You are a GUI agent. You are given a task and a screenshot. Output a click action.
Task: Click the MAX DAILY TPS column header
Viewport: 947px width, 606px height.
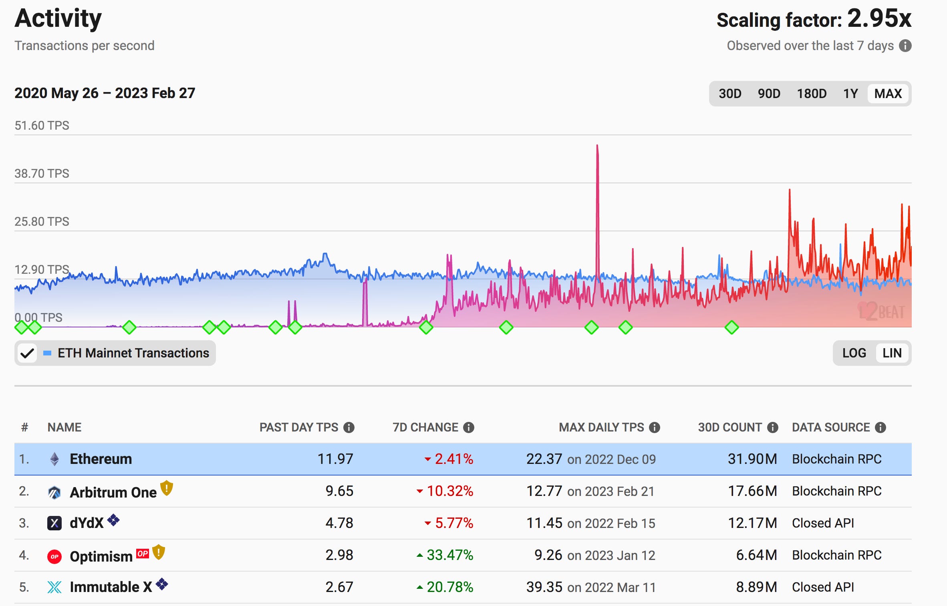(601, 427)
